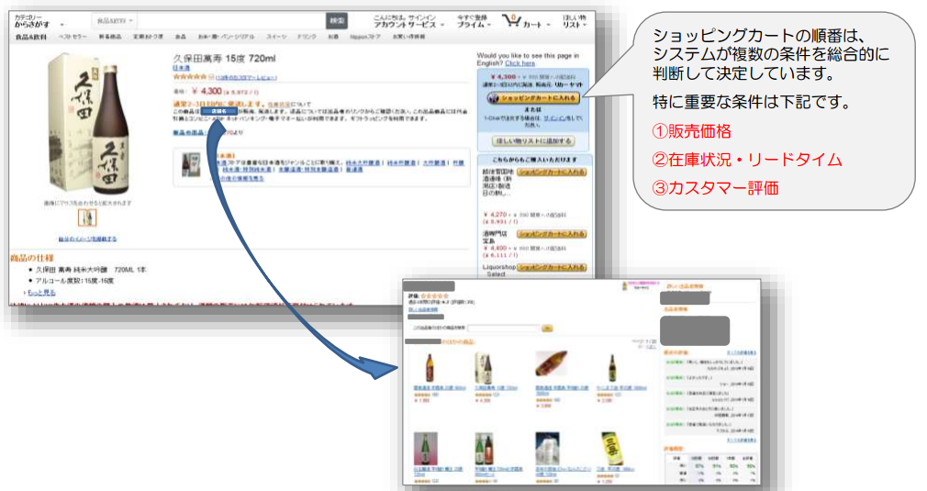
Task: Open the tilted bottle close-up product image
Action: [x=551, y=364]
